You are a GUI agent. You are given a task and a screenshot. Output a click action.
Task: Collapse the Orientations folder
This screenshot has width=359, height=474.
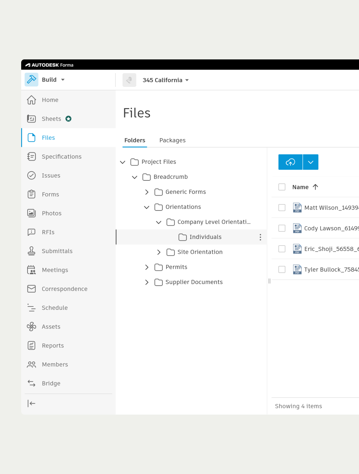coord(147,207)
